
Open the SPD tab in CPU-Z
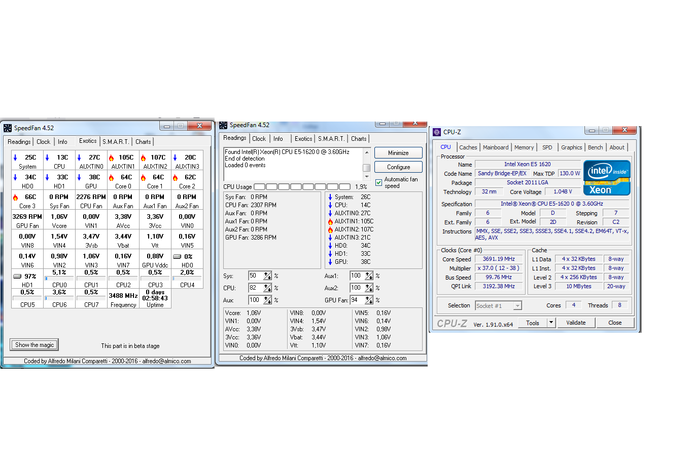547,147
